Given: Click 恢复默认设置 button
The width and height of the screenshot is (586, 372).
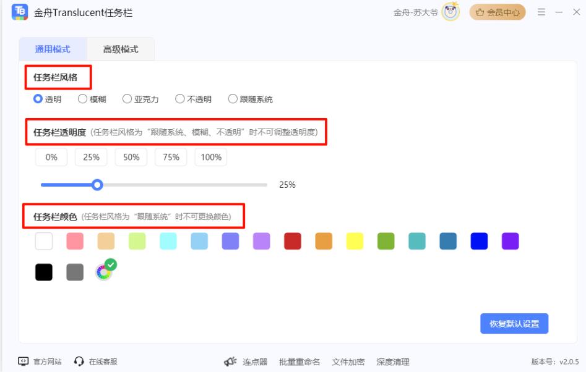Looking at the screenshot, I should [514, 324].
